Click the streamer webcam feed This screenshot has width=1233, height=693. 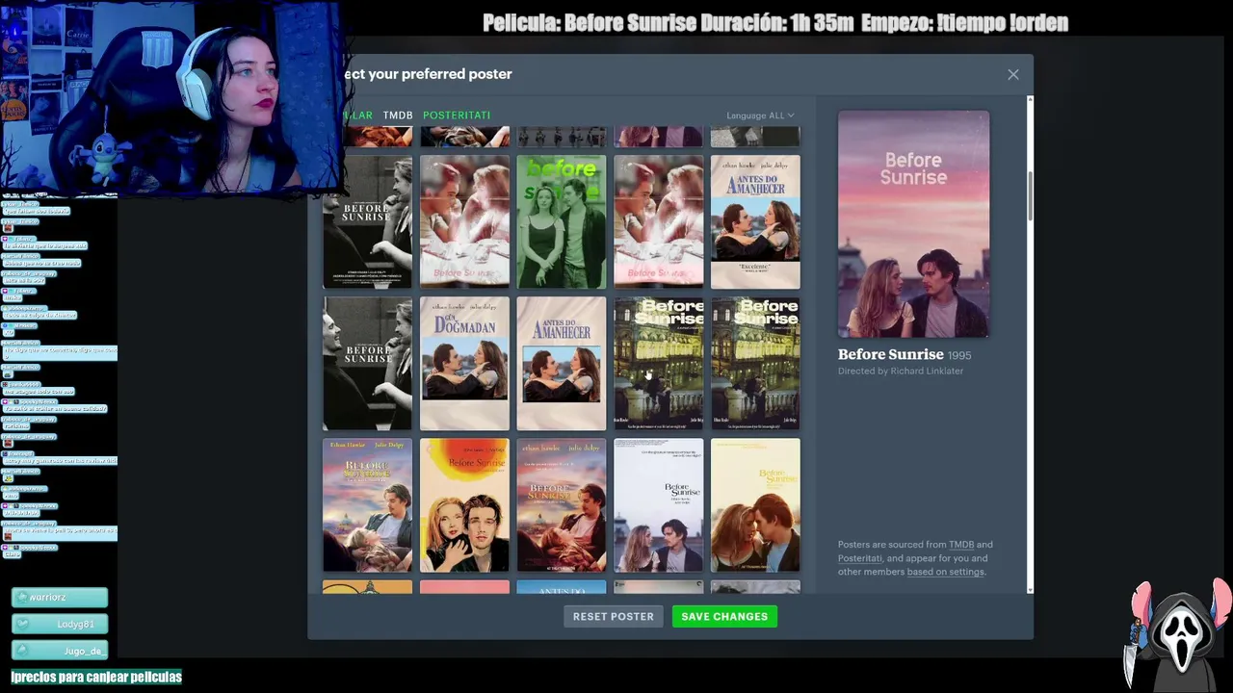[x=171, y=95]
